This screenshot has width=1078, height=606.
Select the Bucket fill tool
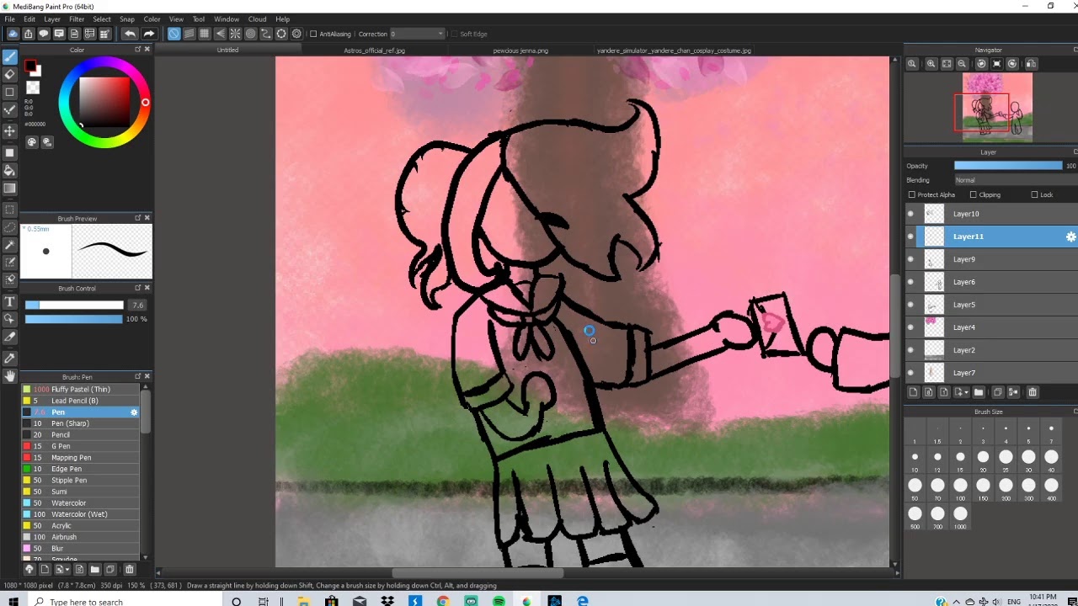[x=10, y=171]
